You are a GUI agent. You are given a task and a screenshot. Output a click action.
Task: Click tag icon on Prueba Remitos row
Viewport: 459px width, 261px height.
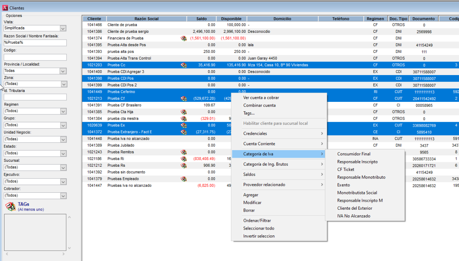[184, 152]
